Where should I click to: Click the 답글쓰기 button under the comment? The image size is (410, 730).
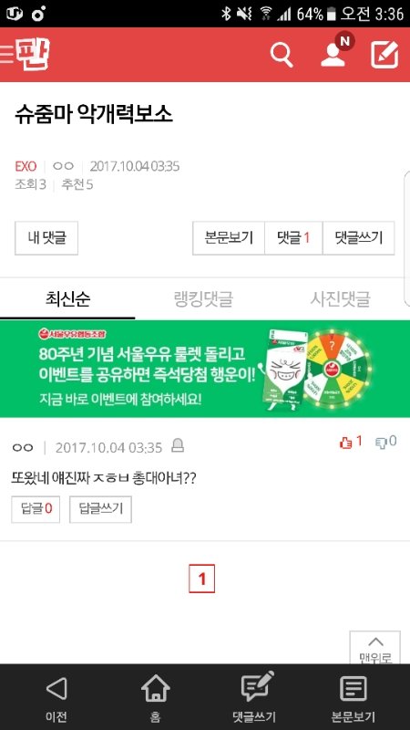tap(100, 509)
